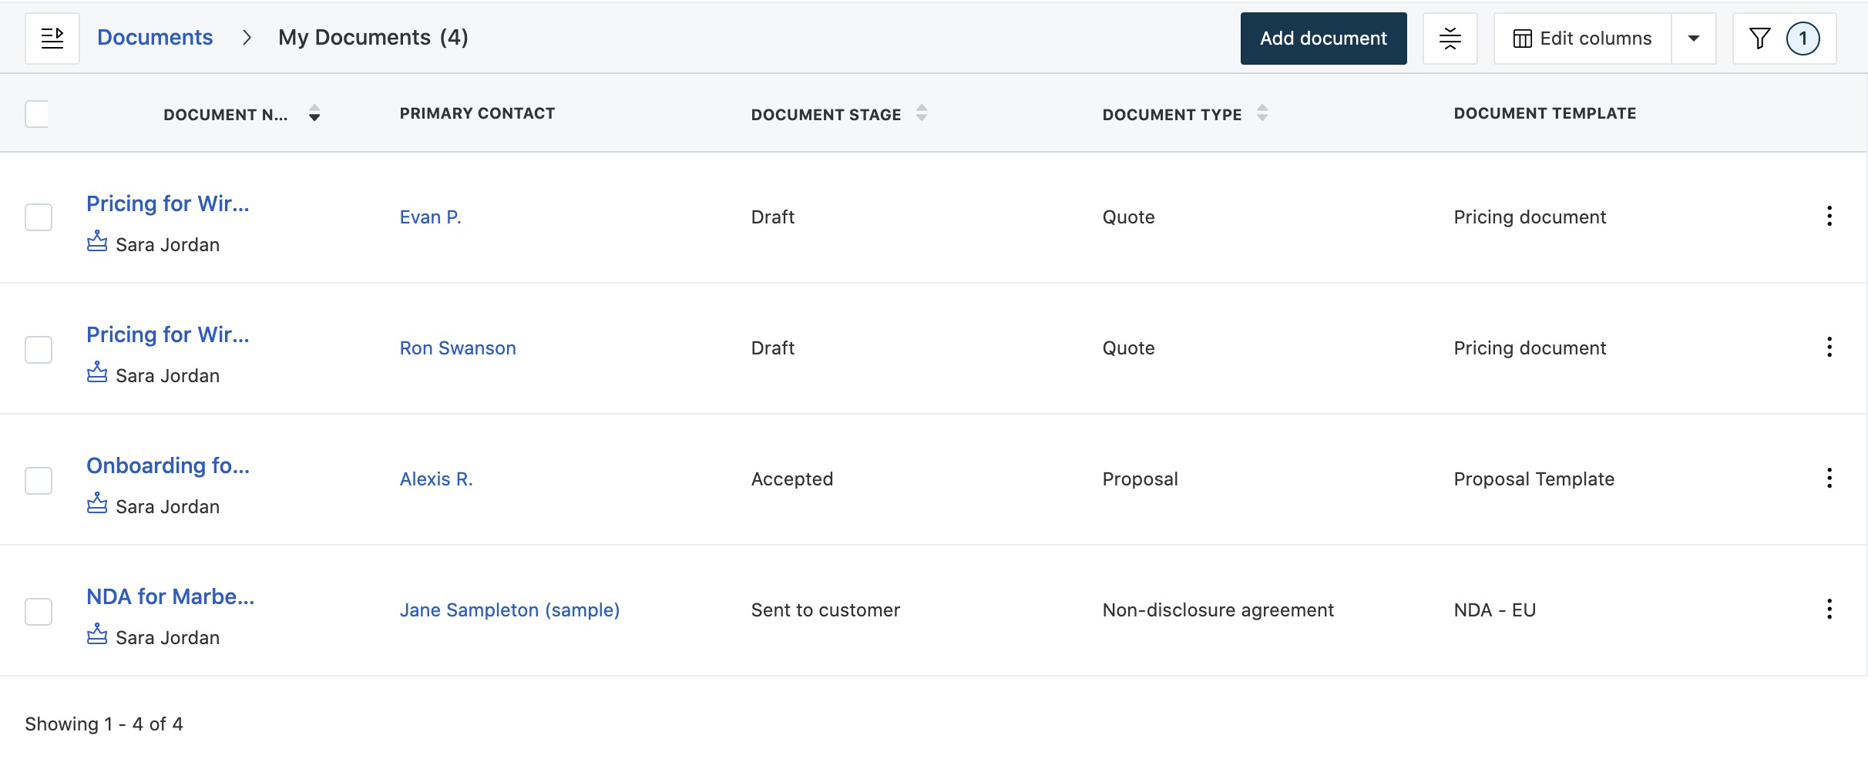Open NDA for Marbe... document

[170, 596]
